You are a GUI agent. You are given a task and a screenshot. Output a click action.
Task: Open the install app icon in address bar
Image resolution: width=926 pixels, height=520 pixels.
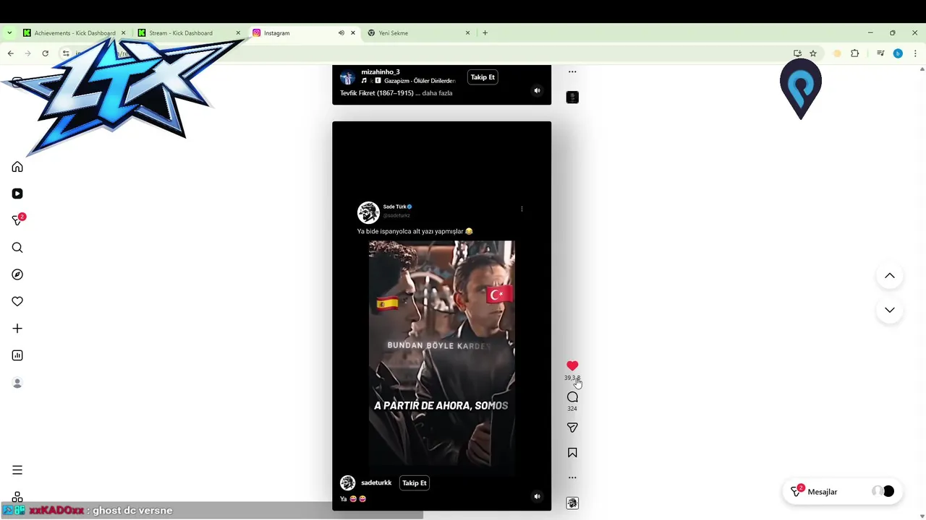pyautogui.click(x=797, y=53)
